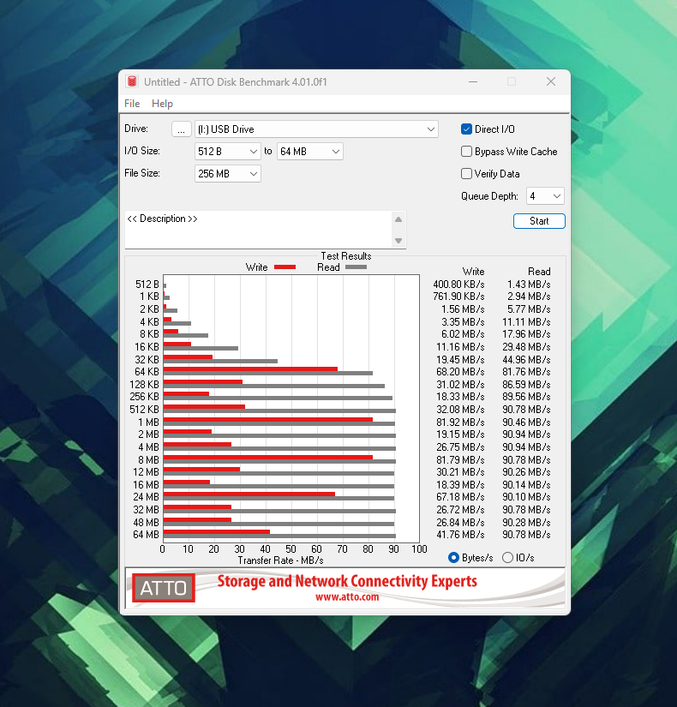Viewport: 677px width, 707px height.
Task: Open the Help menu
Action: (162, 104)
